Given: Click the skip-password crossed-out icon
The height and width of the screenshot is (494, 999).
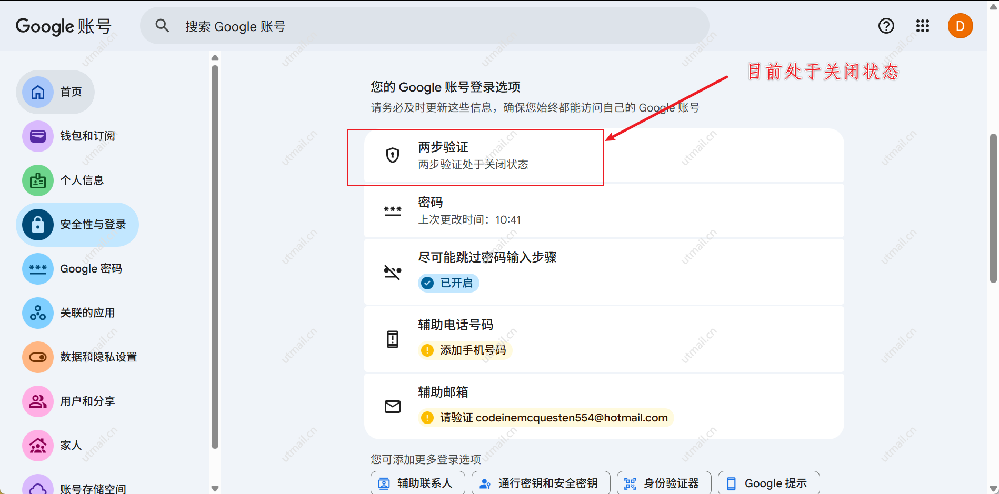Looking at the screenshot, I should (x=393, y=272).
